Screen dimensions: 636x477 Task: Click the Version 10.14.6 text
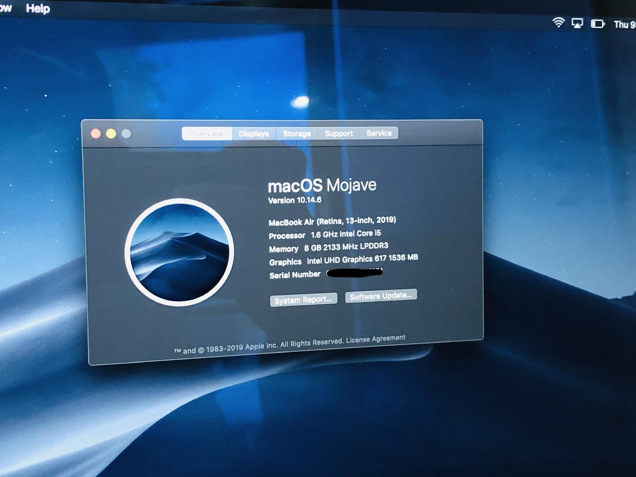(295, 200)
